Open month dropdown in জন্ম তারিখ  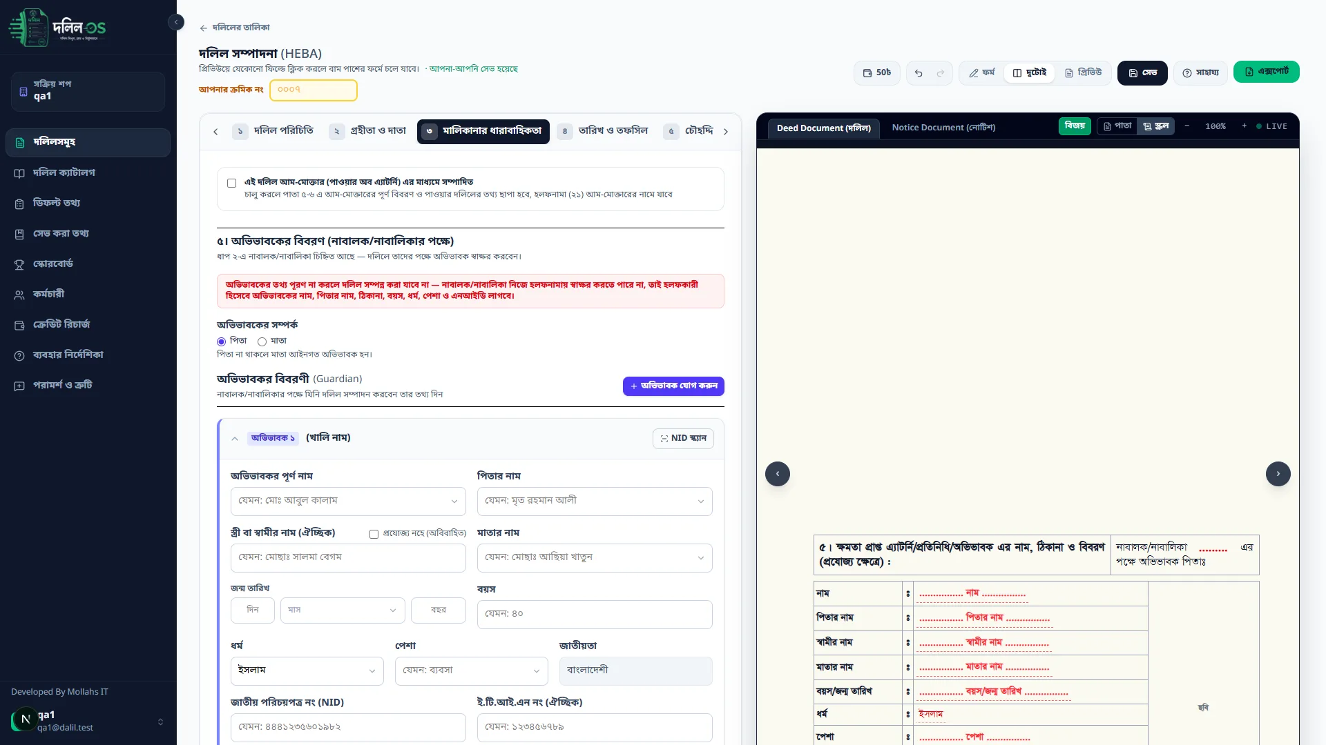tap(343, 610)
